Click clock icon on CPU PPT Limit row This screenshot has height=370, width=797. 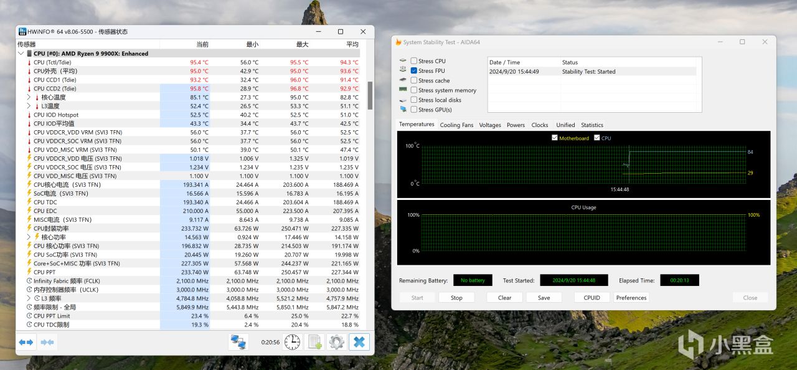[x=29, y=316]
